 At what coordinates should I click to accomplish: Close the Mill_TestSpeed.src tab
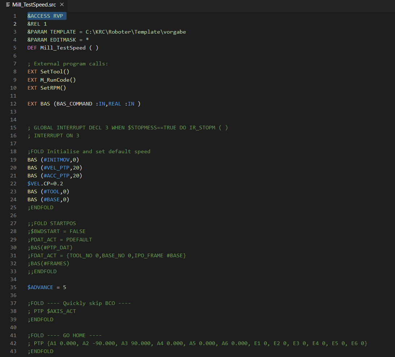pos(62,5)
